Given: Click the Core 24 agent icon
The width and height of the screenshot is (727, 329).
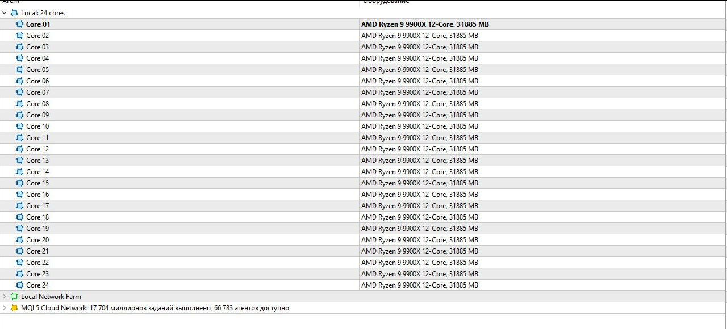Looking at the screenshot, I should (x=20, y=285).
